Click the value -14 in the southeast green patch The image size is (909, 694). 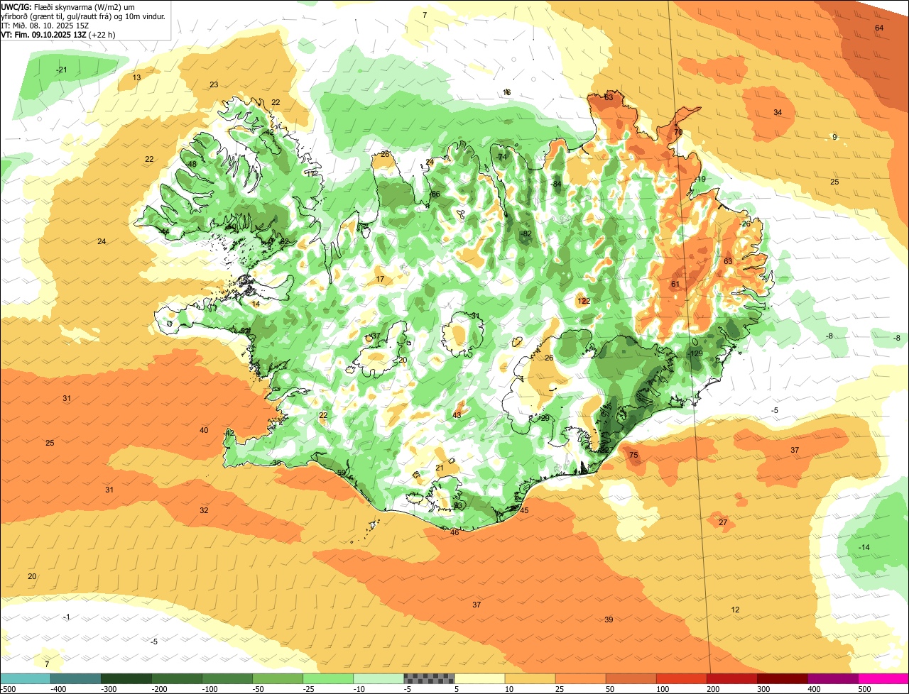[864, 547]
